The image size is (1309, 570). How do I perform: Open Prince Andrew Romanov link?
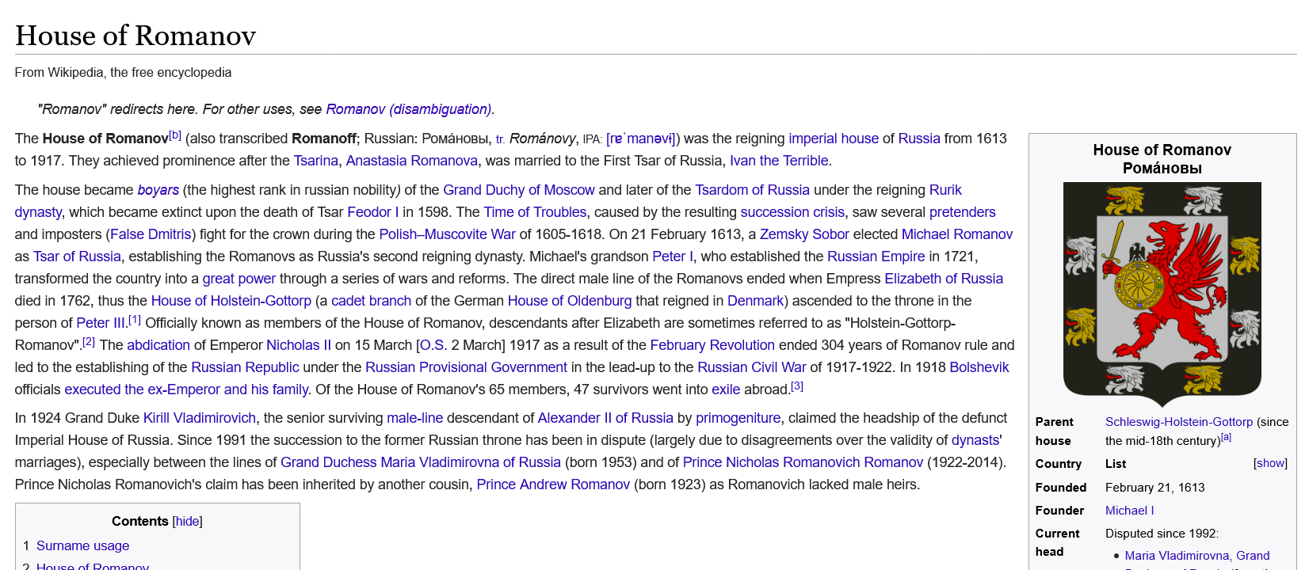[553, 484]
